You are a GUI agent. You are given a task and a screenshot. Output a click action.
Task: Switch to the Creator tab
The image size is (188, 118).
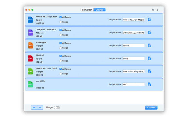(99, 10)
